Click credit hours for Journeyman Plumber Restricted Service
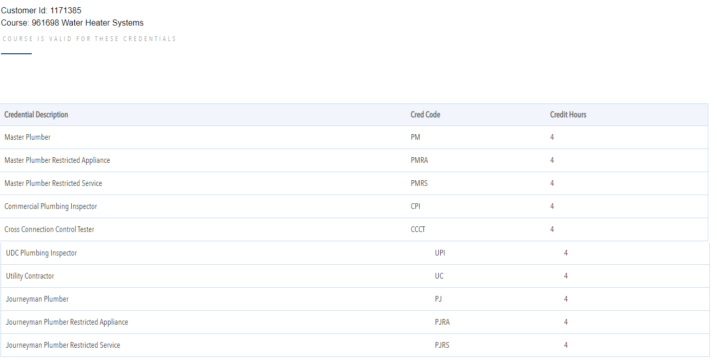Image resolution: width=717 pixels, height=360 pixels. point(566,345)
